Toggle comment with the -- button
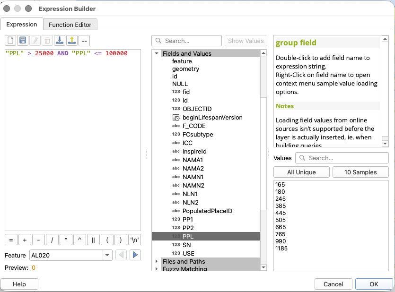Screen dimensions: 395x292 tap(84, 41)
